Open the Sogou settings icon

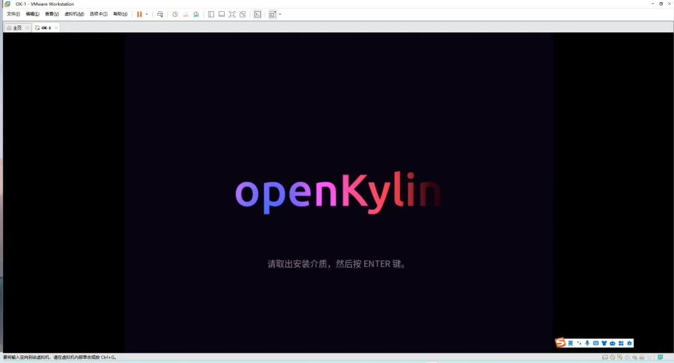click(629, 343)
